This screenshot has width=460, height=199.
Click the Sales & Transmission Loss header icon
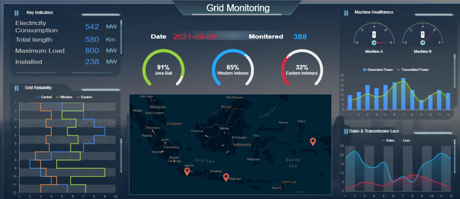(346, 131)
